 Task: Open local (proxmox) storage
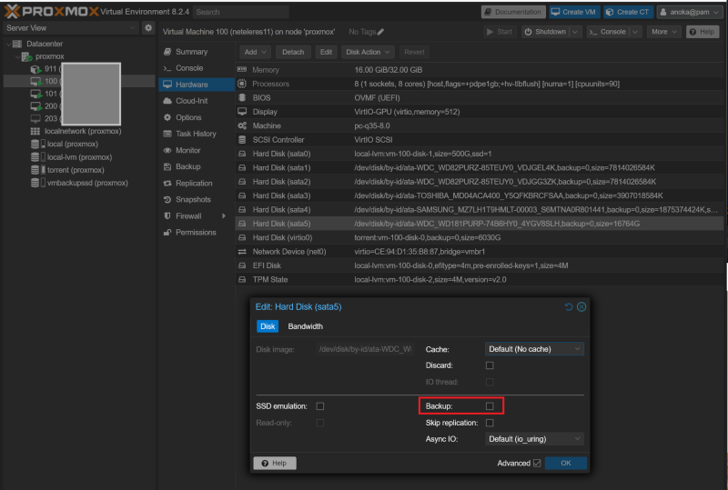pos(73,145)
